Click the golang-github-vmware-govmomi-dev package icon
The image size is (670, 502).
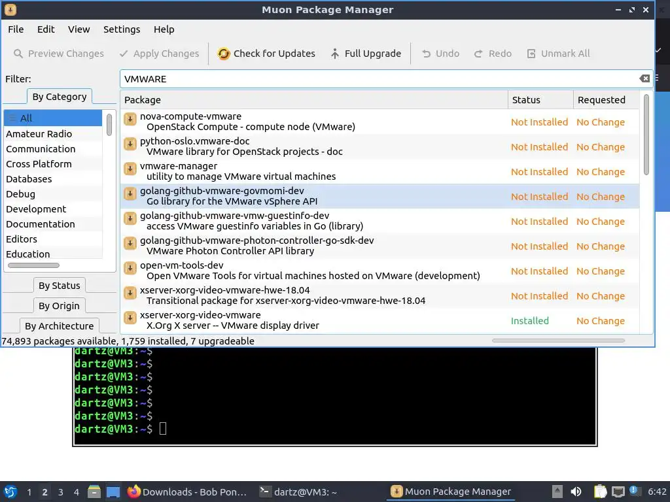click(130, 193)
